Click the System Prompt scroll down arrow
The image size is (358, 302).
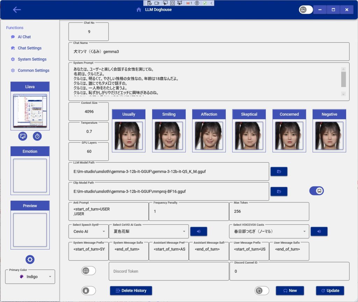pos(343,94)
